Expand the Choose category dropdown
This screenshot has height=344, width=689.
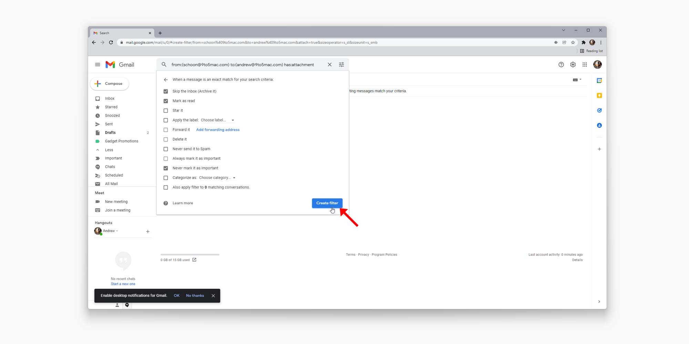[217, 178]
